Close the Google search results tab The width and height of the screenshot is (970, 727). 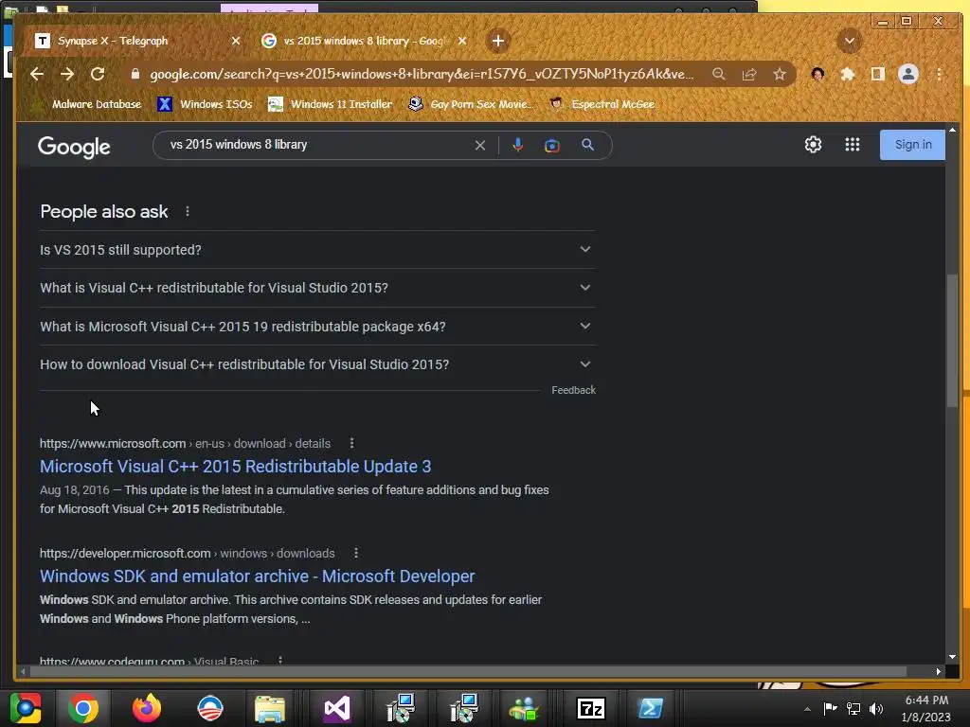[462, 41]
